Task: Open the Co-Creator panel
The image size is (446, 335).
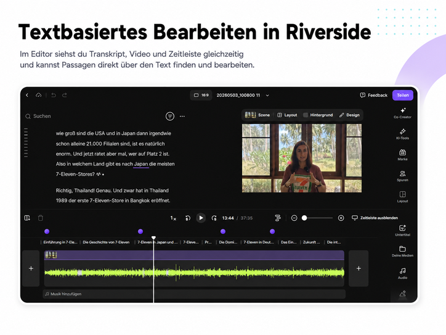Action: tap(402, 113)
